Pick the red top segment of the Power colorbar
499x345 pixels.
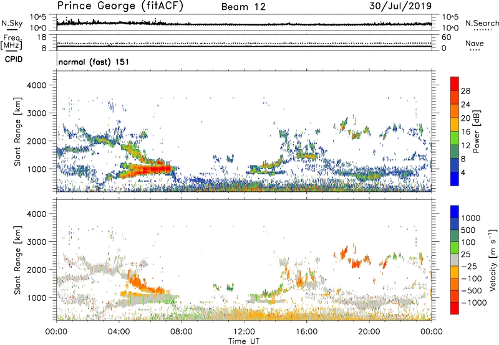(455, 83)
